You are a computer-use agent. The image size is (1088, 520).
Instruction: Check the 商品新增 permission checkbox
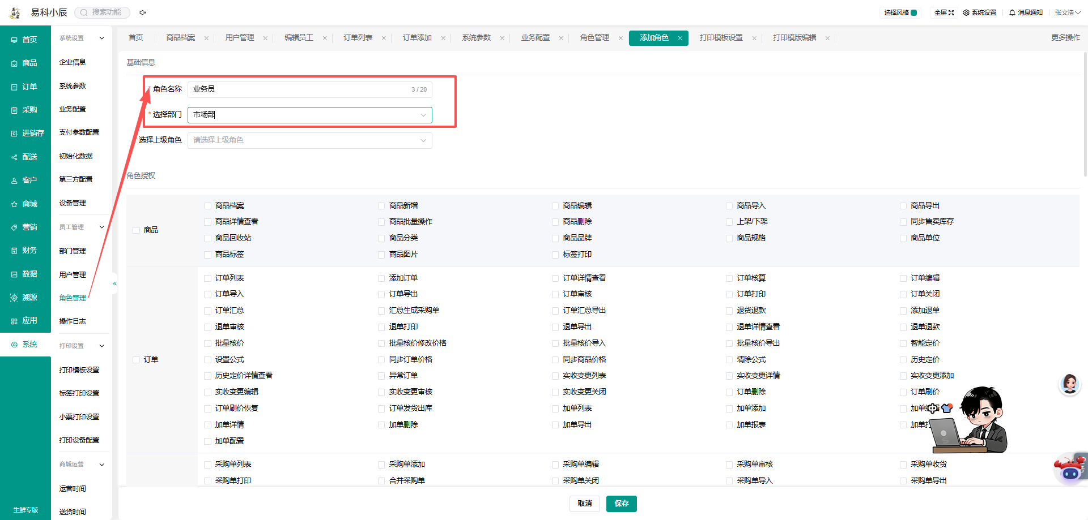[x=382, y=206]
